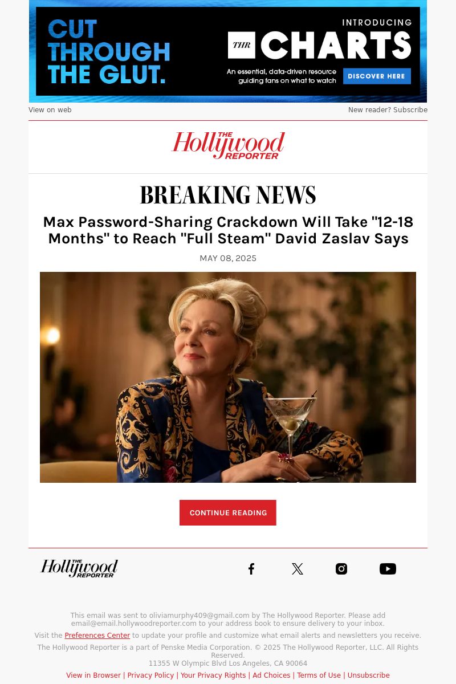Open the X (Twitter) social icon
Screen dimensions: 456x684
(x=297, y=569)
